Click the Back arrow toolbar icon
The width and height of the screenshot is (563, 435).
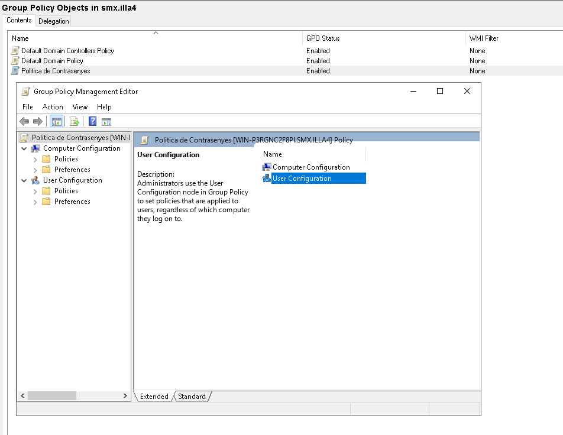pyautogui.click(x=24, y=122)
